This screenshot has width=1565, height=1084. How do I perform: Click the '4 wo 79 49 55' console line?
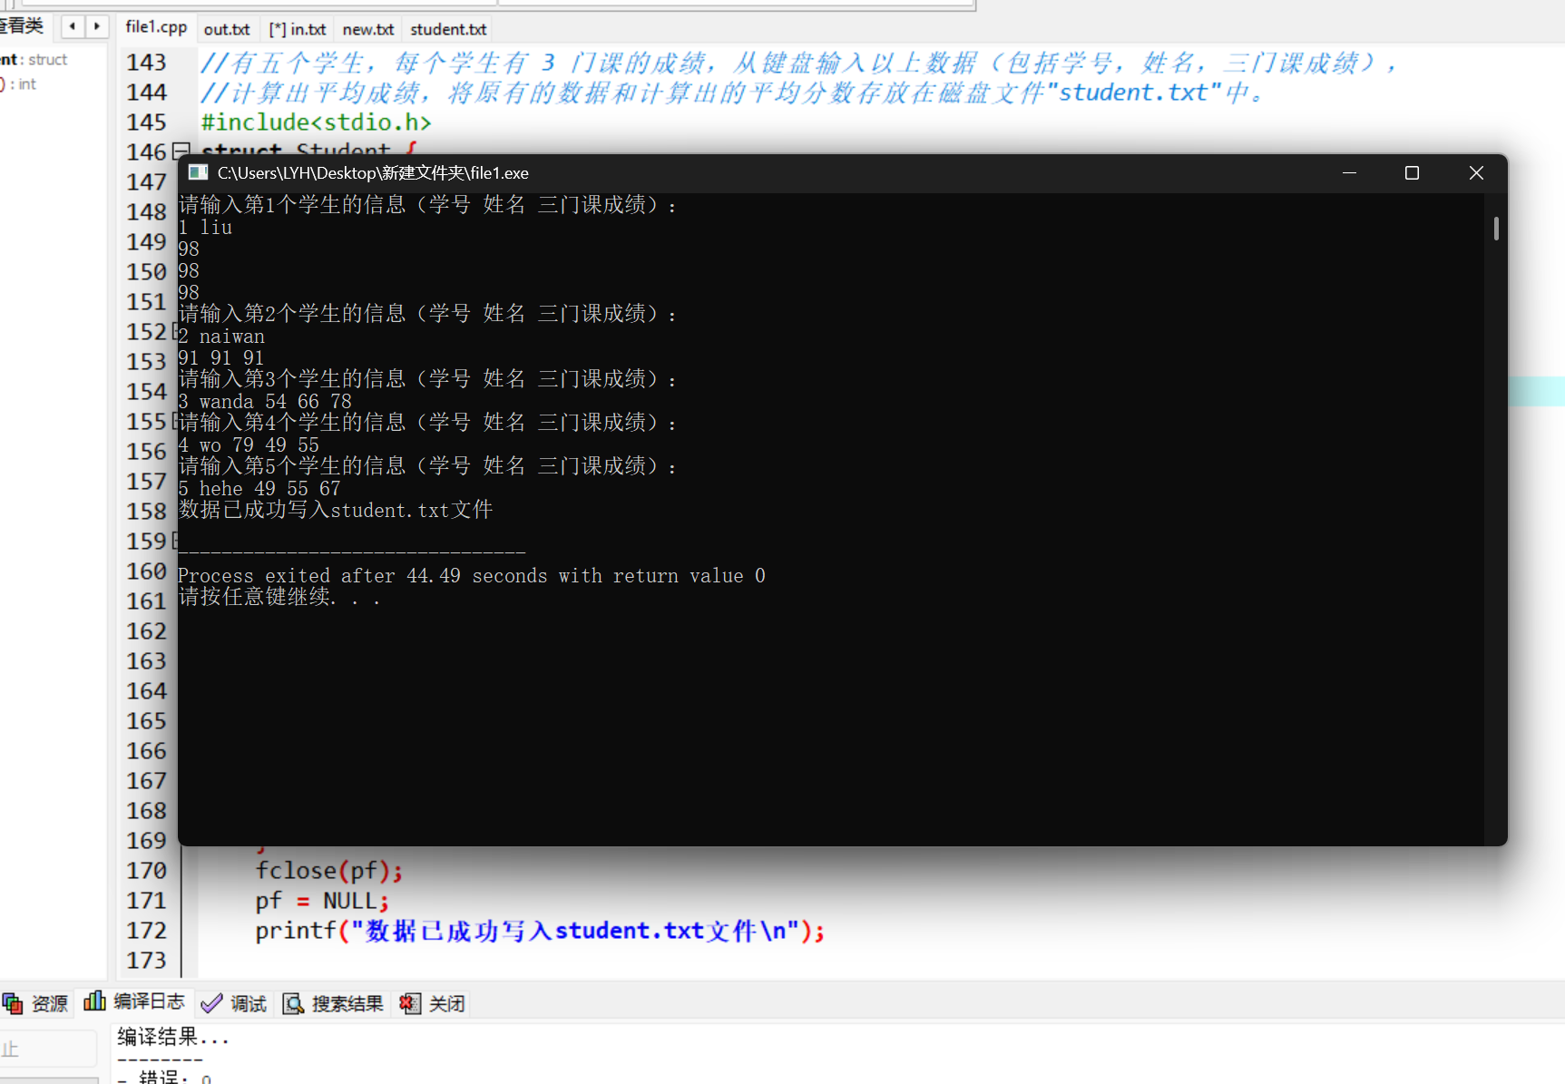249,445
